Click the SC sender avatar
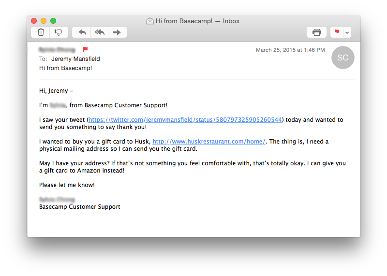 coord(342,58)
